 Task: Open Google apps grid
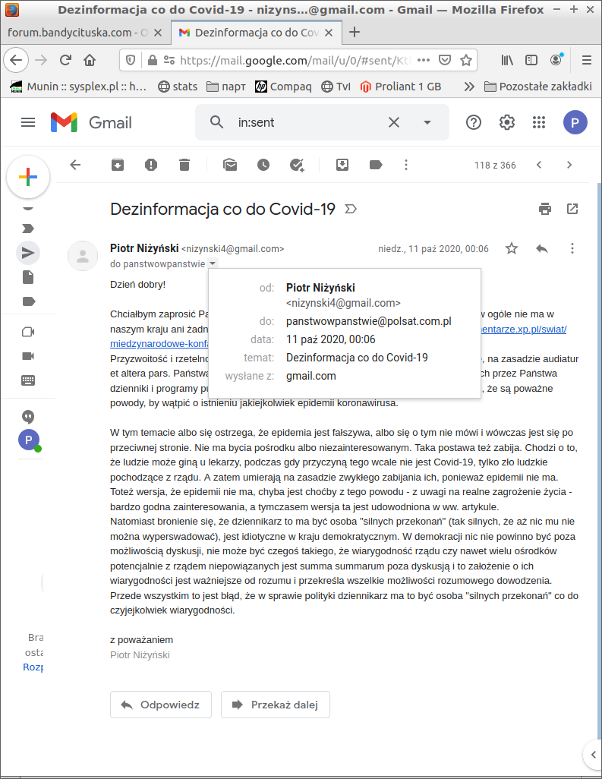tap(539, 122)
